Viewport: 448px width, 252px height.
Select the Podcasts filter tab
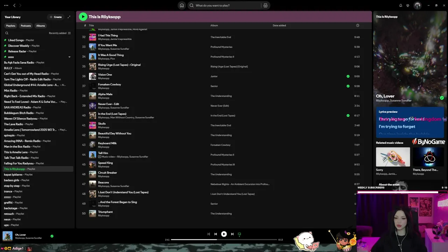26,26
